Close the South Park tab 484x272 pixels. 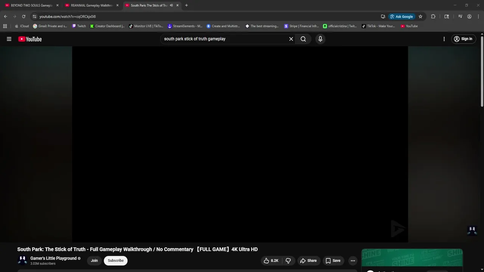[x=177, y=5]
